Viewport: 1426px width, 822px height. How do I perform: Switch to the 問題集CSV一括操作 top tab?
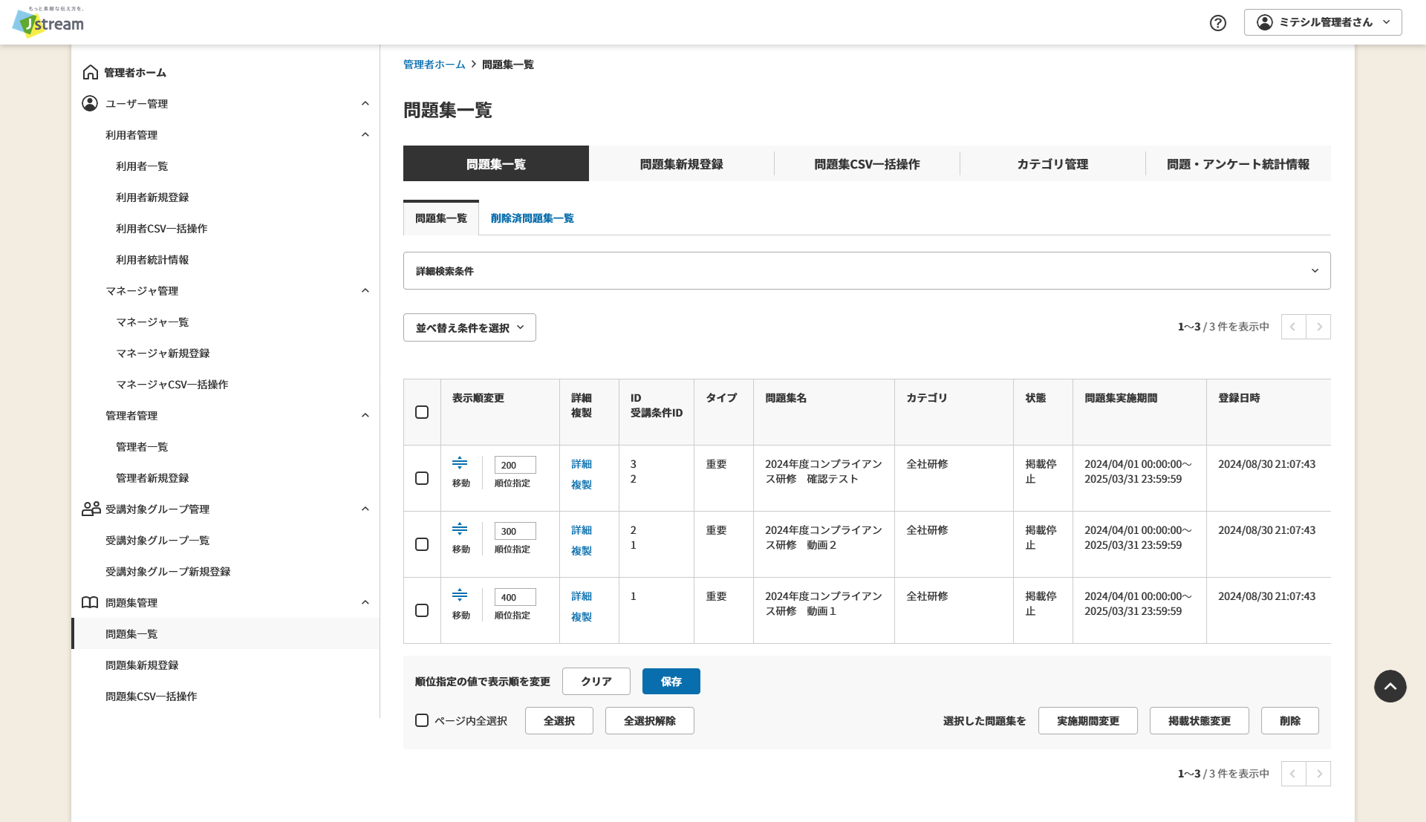tap(867, 163)
